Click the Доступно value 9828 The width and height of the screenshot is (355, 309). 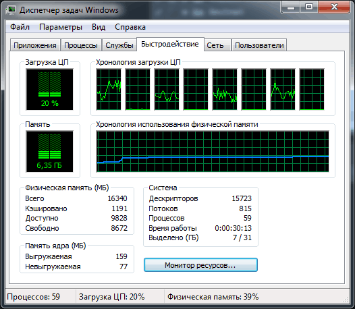[119, 218]
